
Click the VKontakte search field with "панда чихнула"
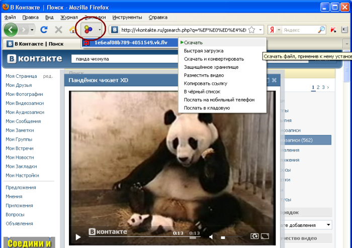tap(151, 59)
